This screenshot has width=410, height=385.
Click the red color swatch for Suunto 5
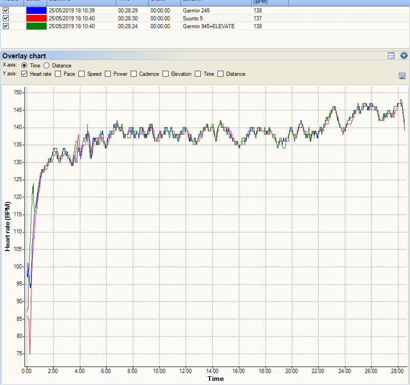pyautogui.click(x=36, y=18)
